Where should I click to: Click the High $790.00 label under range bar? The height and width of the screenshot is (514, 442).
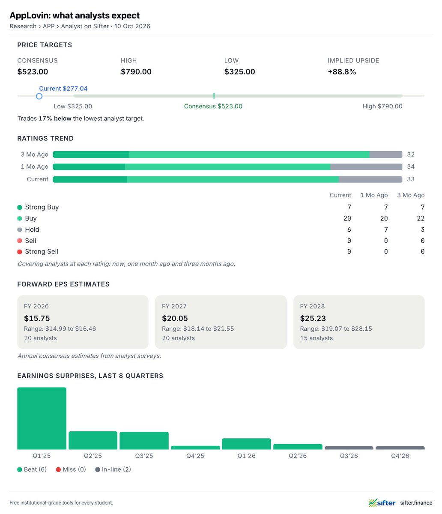382,106
